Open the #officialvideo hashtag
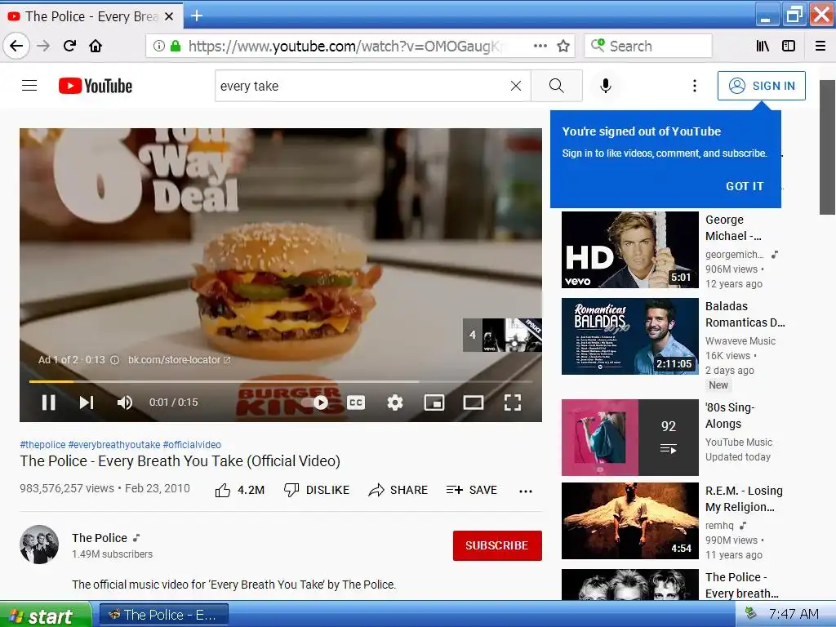 pos(192,445)
